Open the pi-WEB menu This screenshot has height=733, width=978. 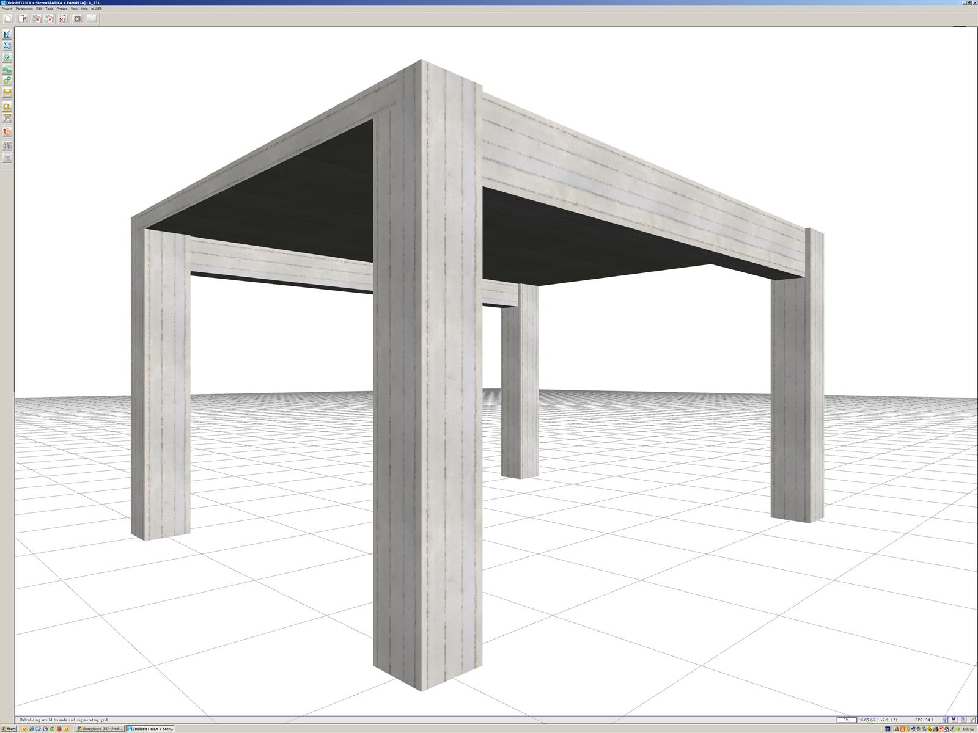tap(97, 9)
